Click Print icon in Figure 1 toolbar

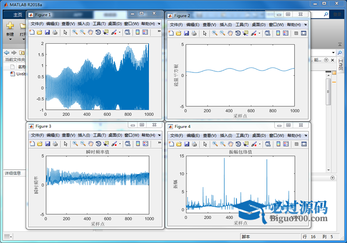click(x=55, y=33)
